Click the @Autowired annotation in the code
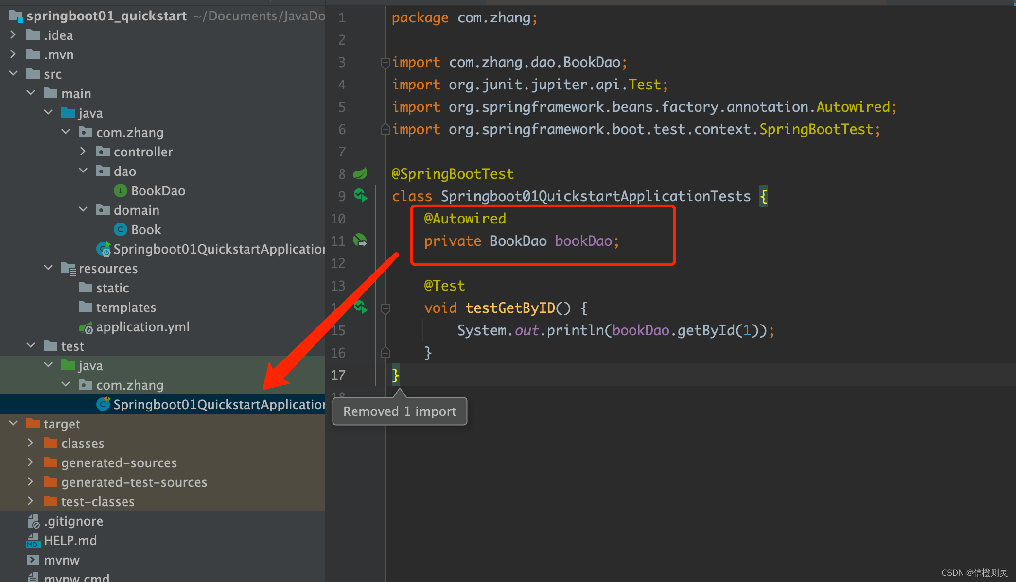This screenshot has height=582, width=1016. click(465, 219)
